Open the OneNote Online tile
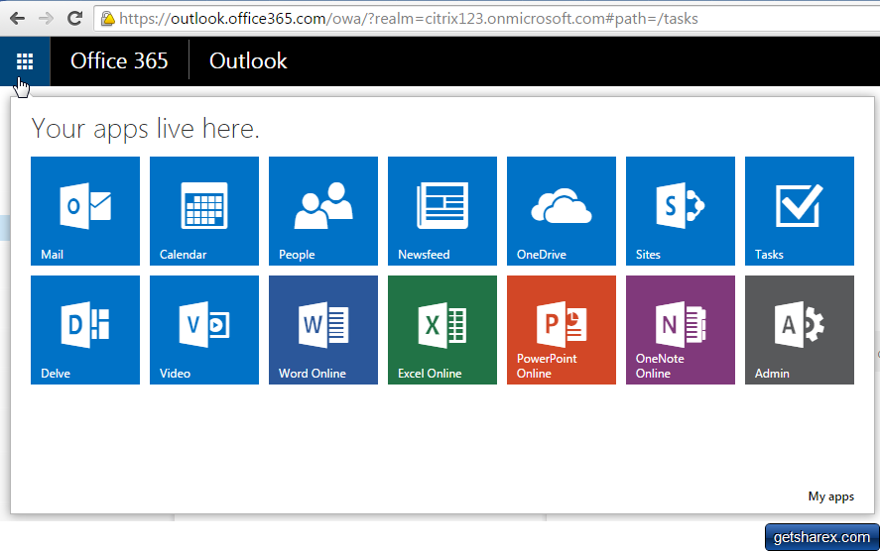 [681, 329]
